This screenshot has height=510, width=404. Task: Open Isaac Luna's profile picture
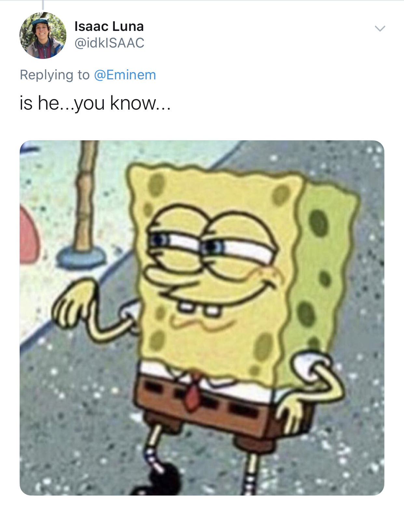(x=43, y=35)
